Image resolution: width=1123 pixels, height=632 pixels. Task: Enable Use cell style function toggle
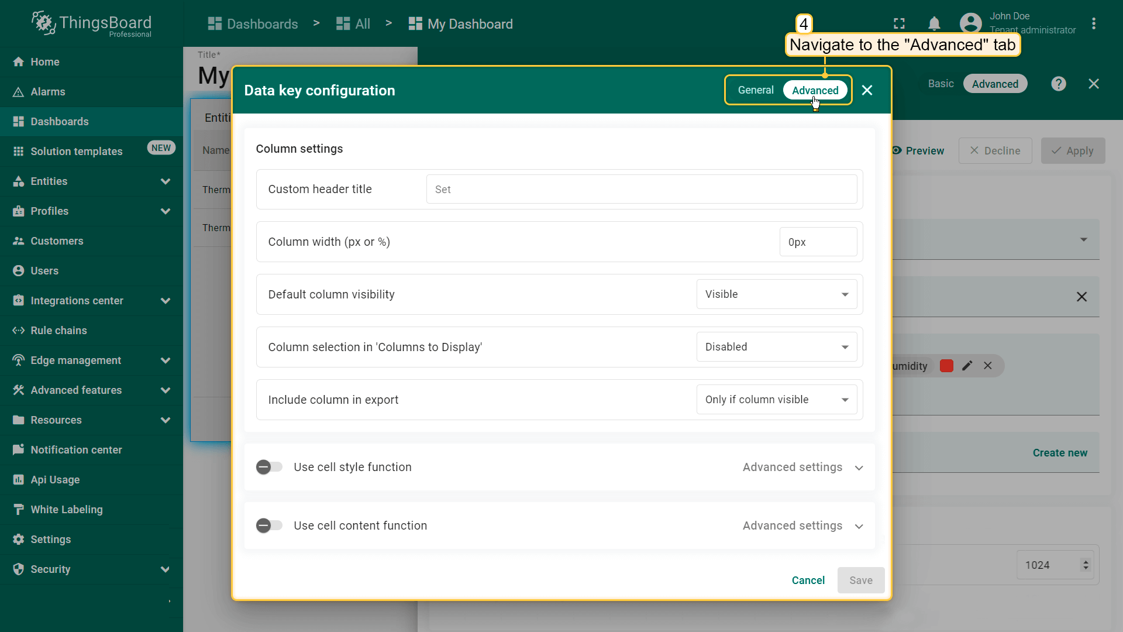pos(270,467)
